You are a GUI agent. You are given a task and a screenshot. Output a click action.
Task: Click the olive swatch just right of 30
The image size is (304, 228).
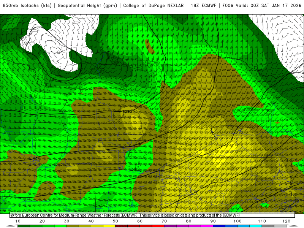73,226
